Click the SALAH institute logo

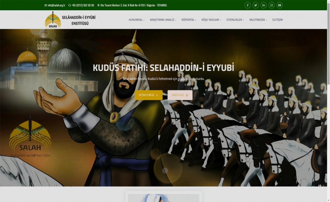(x=70, y=20)
